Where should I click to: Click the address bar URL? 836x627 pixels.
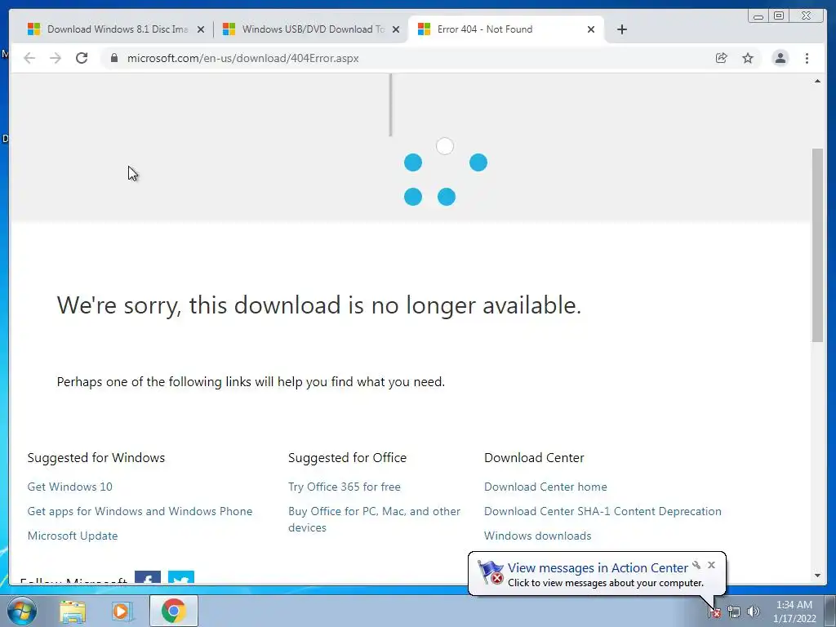(243, 58)
